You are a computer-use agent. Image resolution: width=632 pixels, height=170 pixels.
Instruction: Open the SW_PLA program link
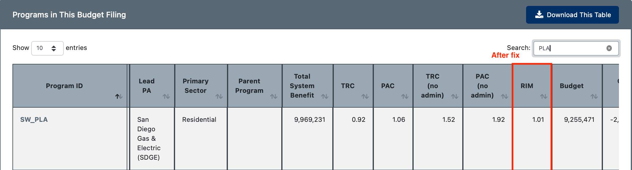point(34,119)
